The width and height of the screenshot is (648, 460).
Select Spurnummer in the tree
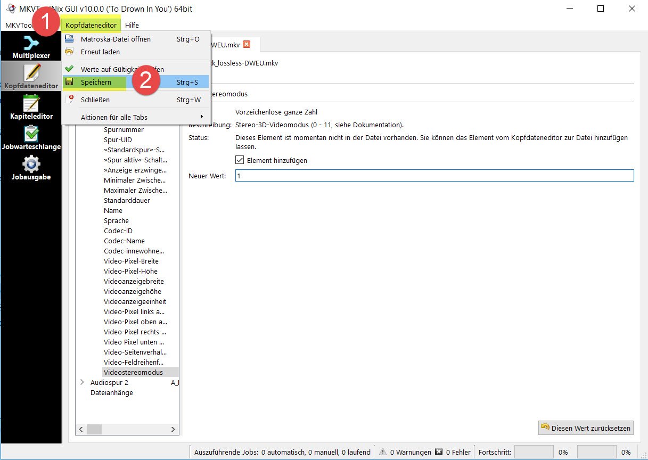(124, 129)
